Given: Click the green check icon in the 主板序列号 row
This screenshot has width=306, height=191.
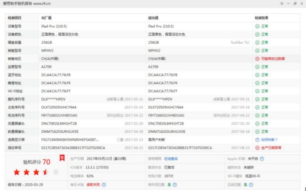Looking at the screenshot, I should tap(257, 107).
